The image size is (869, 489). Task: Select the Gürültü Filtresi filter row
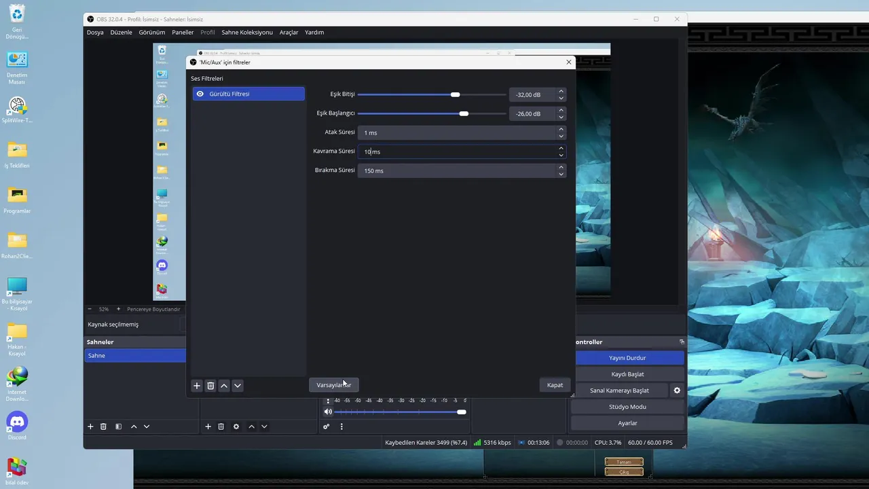click(x=248, y=94)
